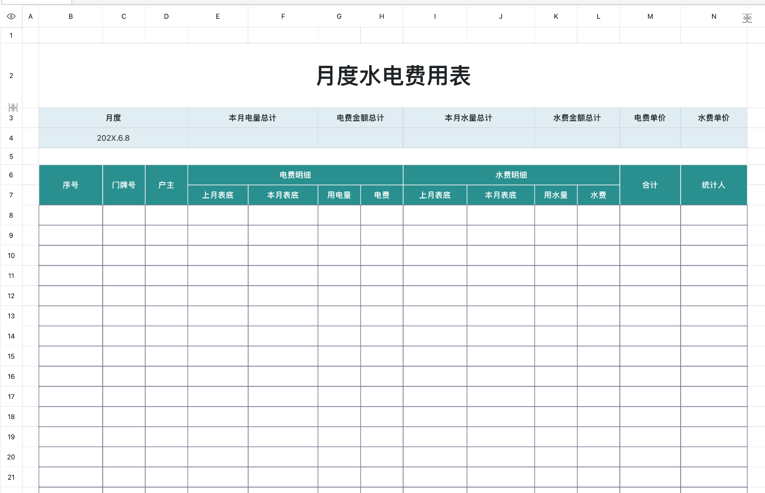Screen dimensions: 765x493
Task: Select the 电费 sub-header cell
Action: coord(382,195)
